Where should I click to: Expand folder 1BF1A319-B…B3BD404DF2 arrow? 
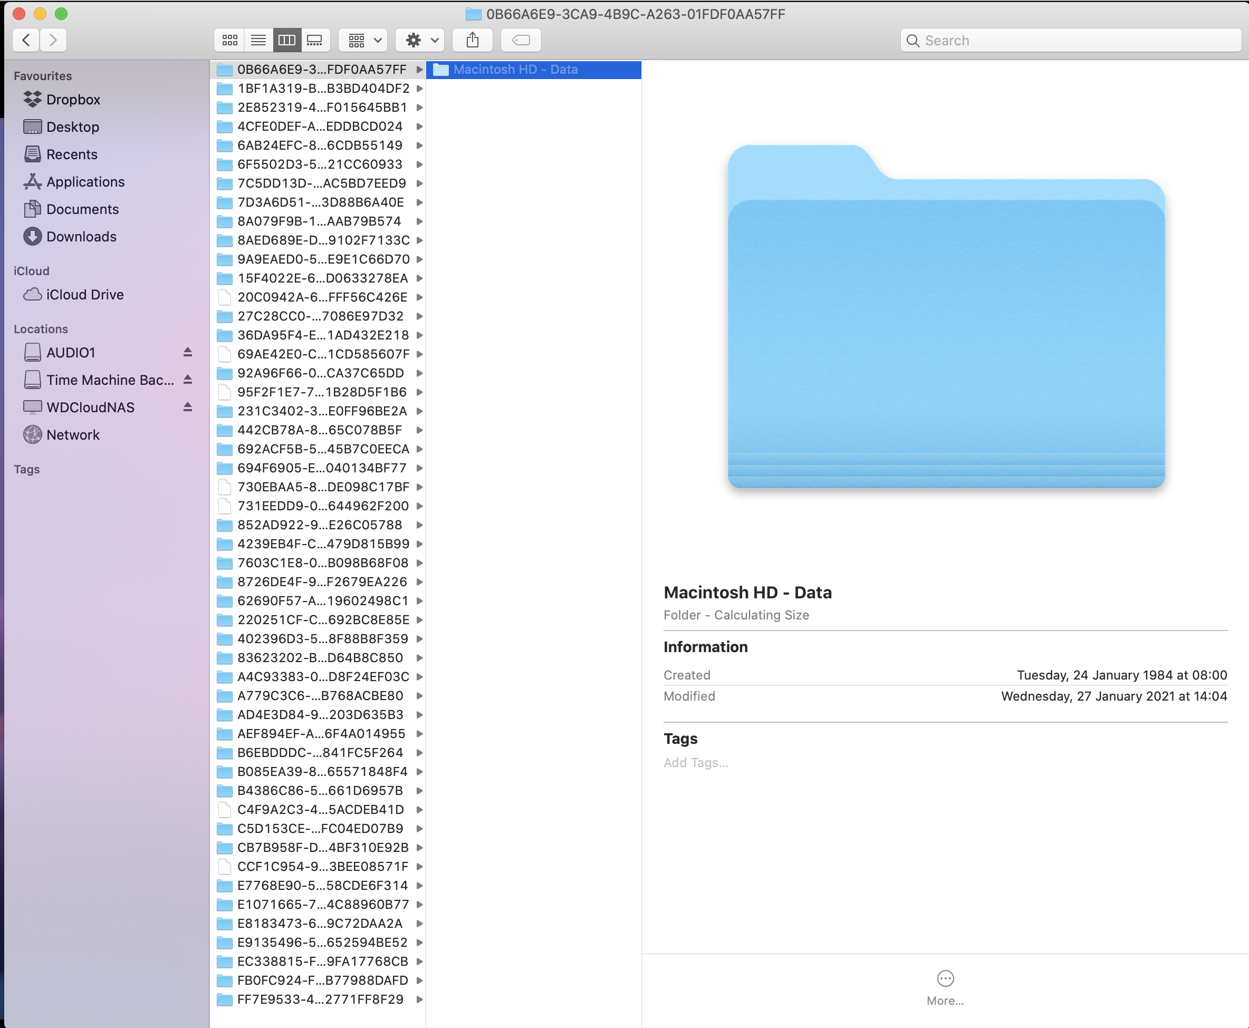419,89
